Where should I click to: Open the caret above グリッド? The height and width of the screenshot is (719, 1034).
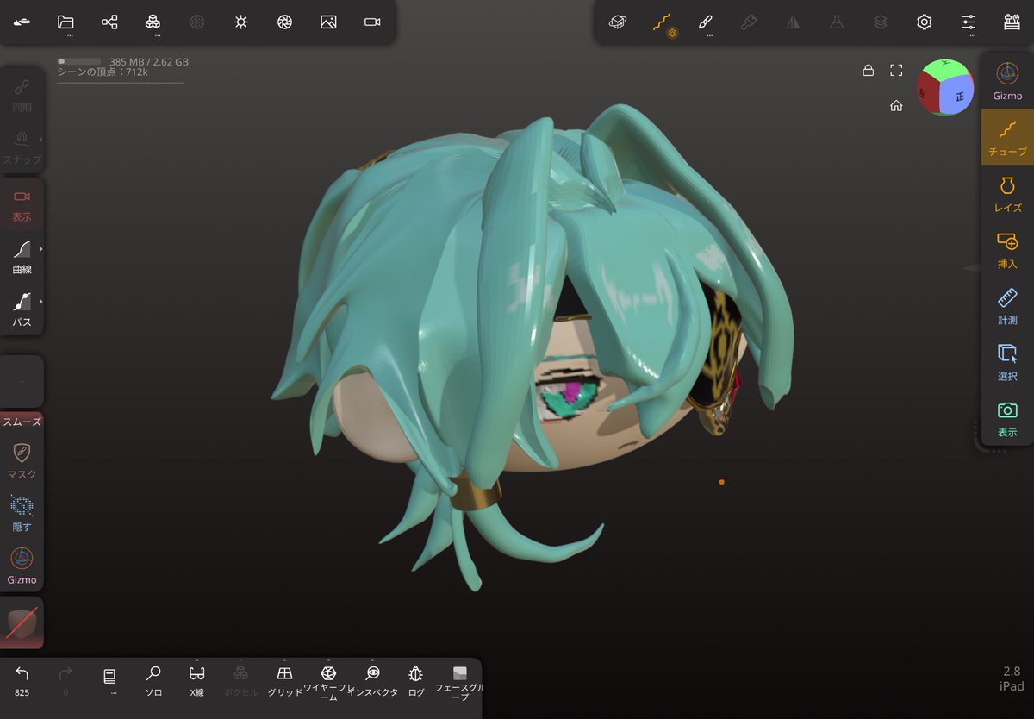pos(285,660)
